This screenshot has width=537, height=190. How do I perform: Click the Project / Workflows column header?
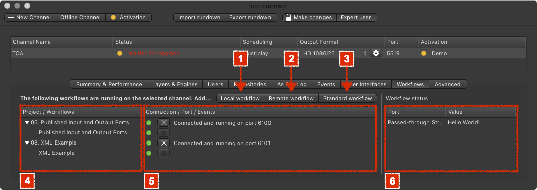[81, 112]
